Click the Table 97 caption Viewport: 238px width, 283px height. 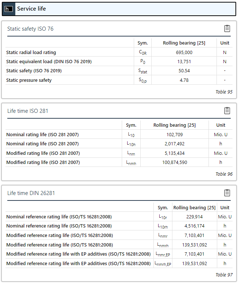(x=224, y=275)
